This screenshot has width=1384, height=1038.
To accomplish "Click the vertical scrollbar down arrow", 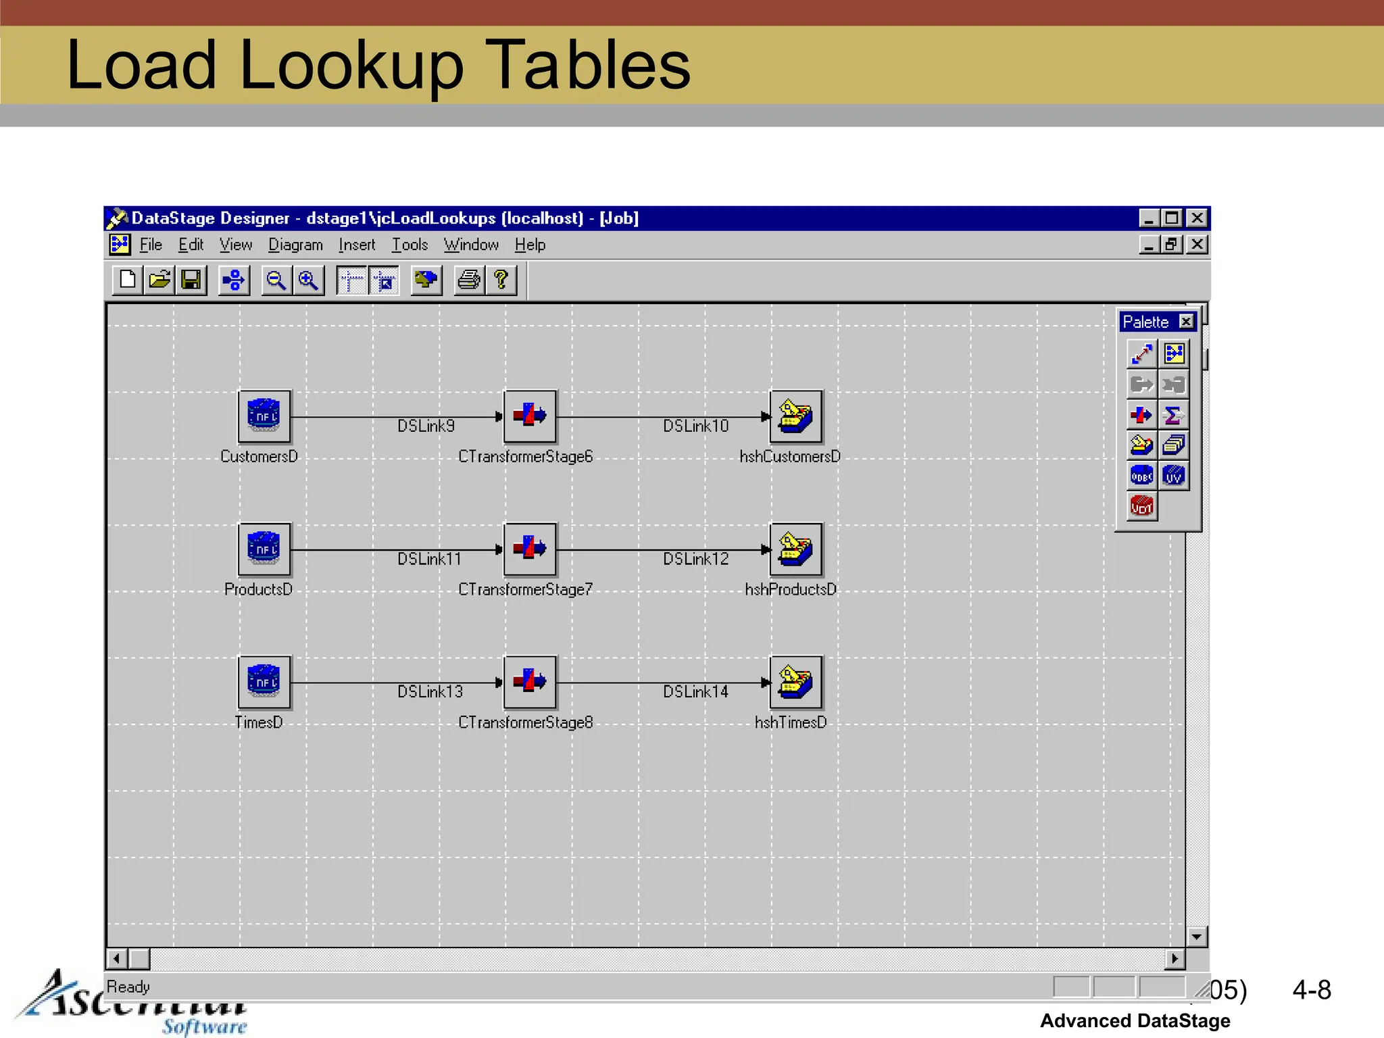I will click(1197, 937).
